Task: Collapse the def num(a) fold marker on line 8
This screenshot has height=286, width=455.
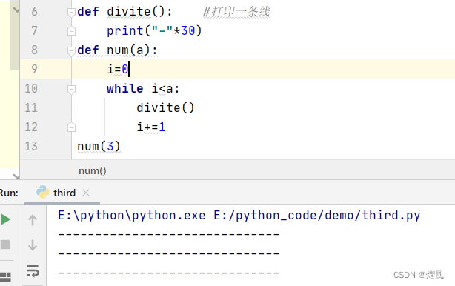Action: [x=71, y=50]
